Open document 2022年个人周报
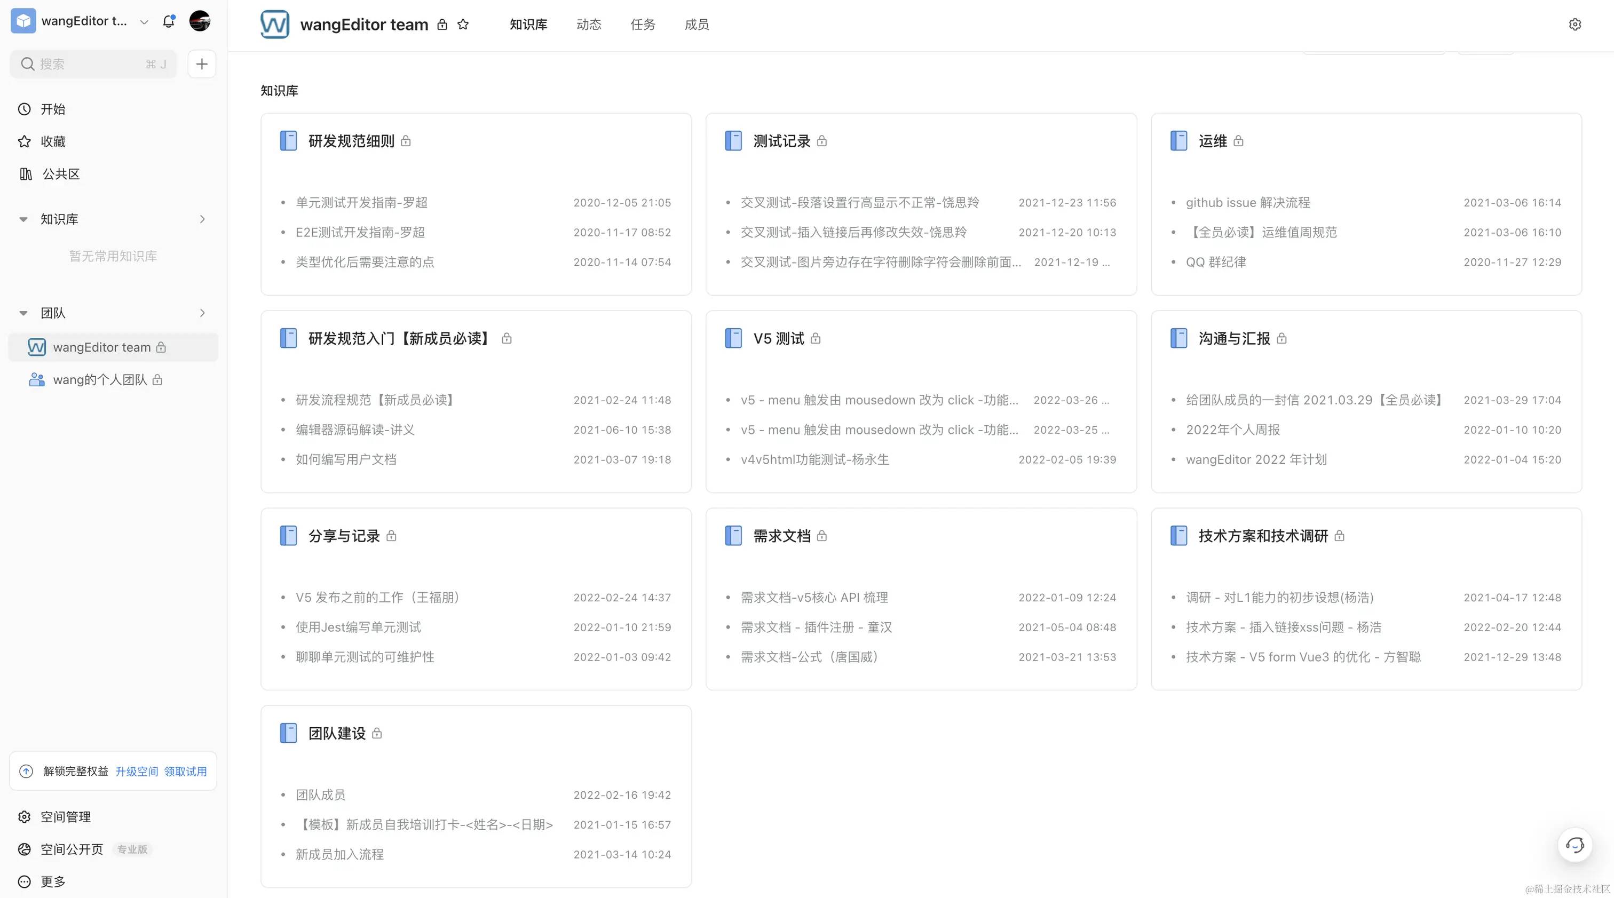The width and height of the screenshot is (1614, 898). click(x=1232, y=430)
